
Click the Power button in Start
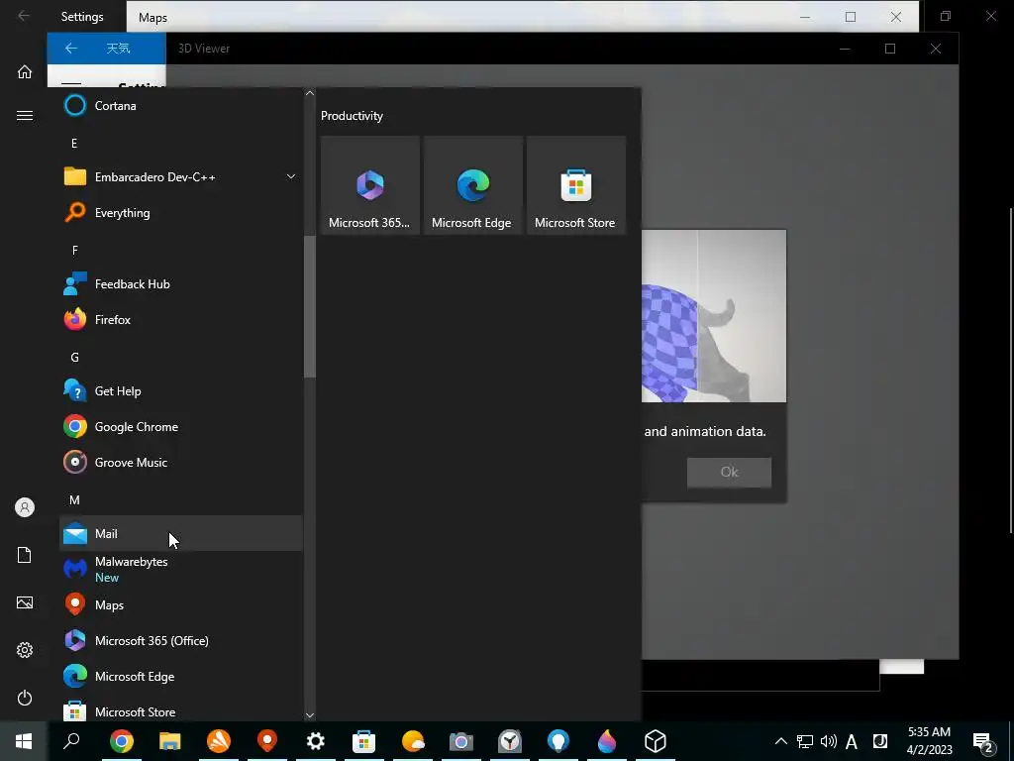pyautogui.click(x=25, y=698)
